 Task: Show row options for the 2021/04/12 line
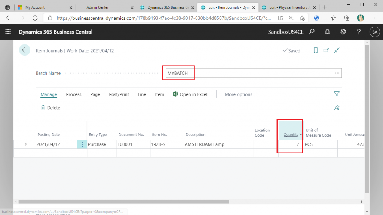tap(82, 144)
